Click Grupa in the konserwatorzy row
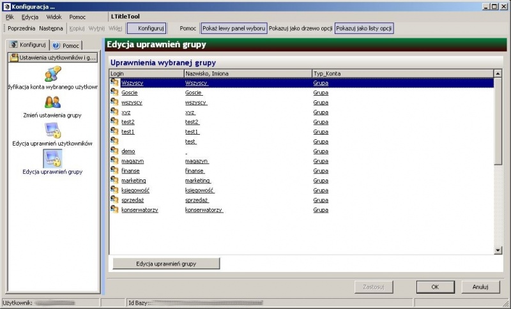511x309 pixels. [321, 209]
